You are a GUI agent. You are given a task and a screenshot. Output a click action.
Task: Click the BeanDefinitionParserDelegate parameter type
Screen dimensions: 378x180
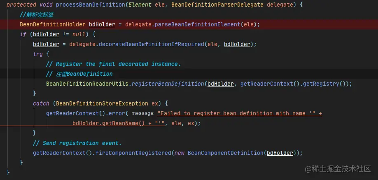[x=217, y=5]
